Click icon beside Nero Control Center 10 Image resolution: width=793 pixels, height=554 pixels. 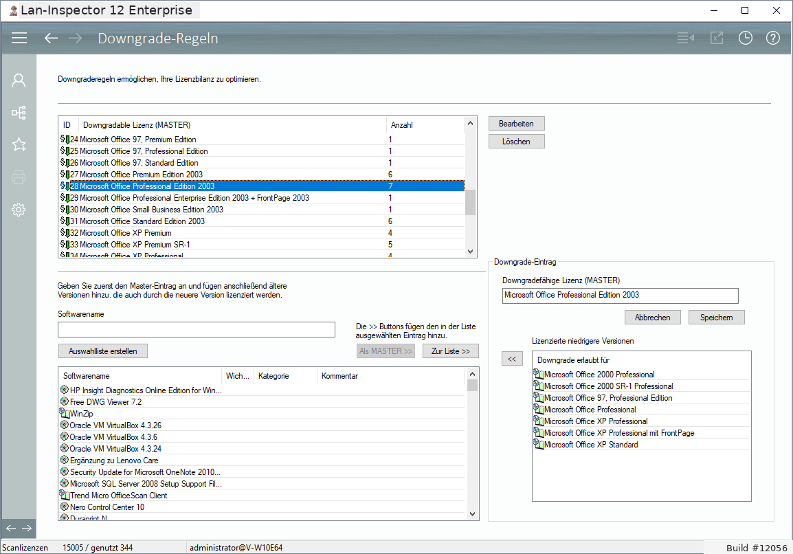click(x=64, y=507)
